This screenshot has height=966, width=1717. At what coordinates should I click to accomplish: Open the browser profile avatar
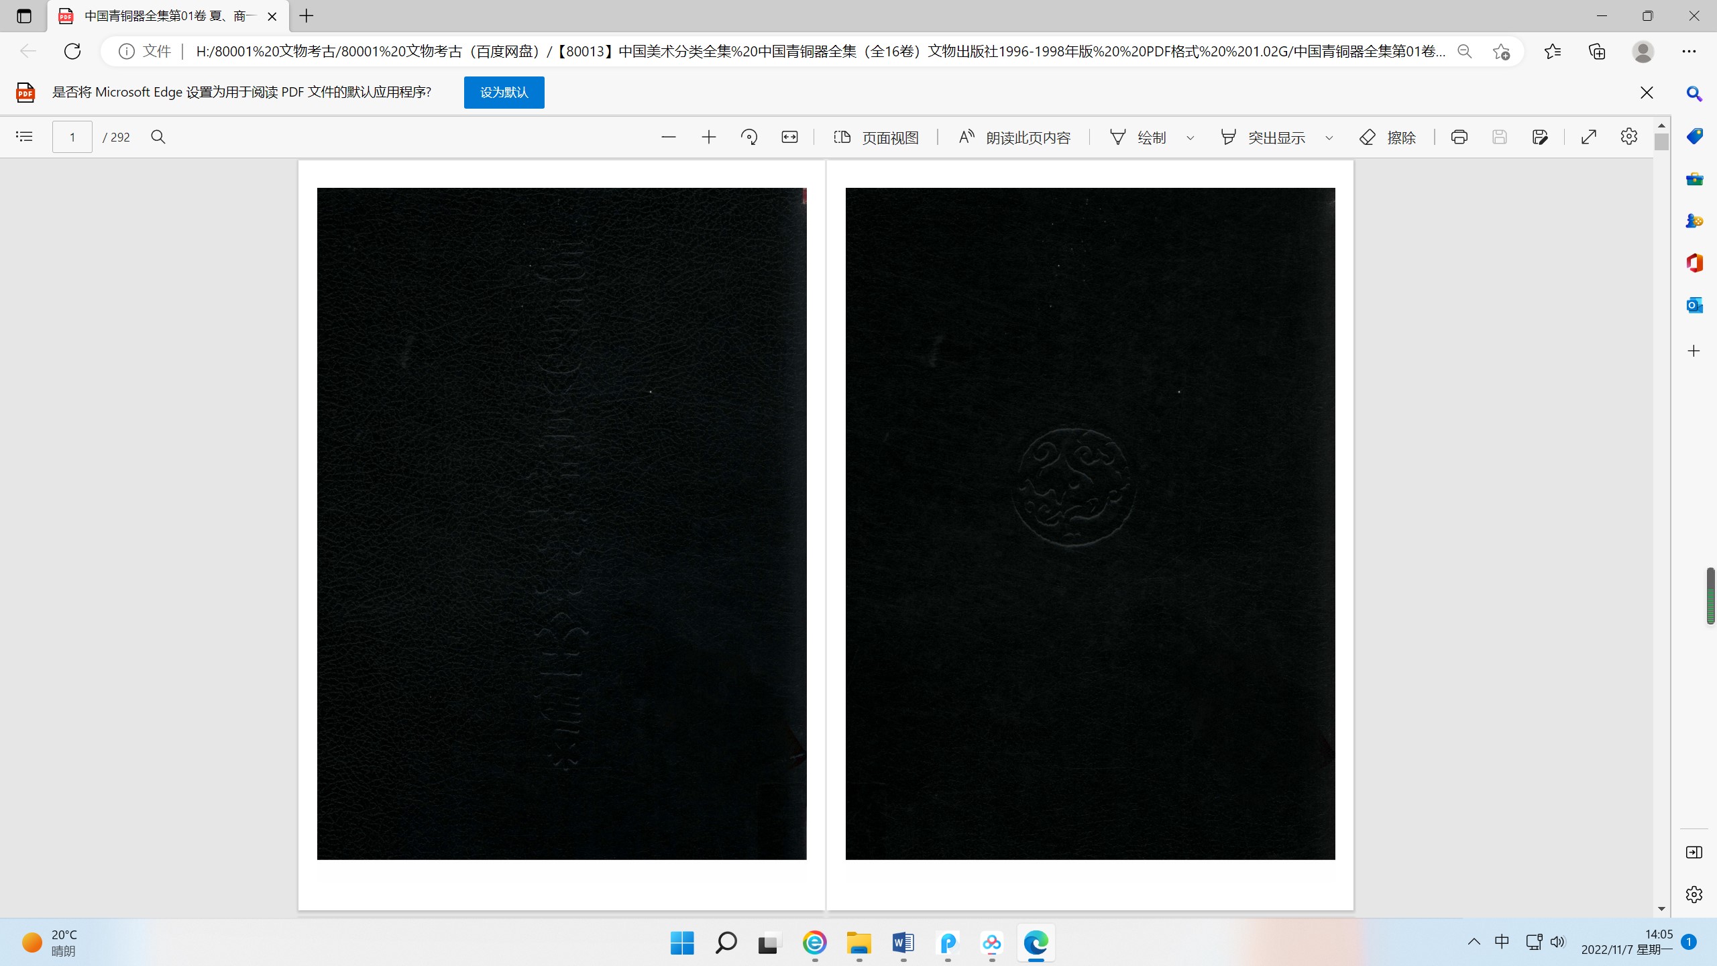[1643, 51]
